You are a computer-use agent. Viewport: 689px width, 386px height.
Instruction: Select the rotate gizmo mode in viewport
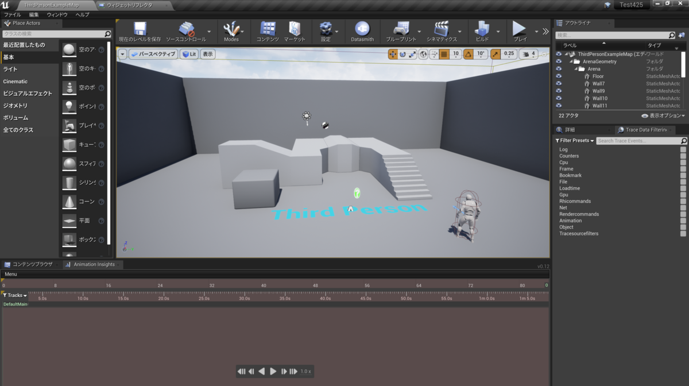pyautogui.click(x=402, y=54)
